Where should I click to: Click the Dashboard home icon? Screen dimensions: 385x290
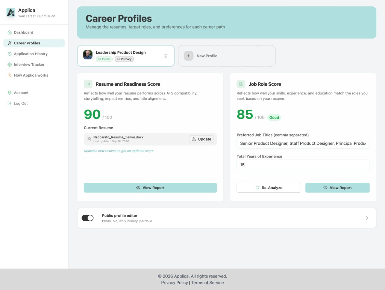pos(9,32)
